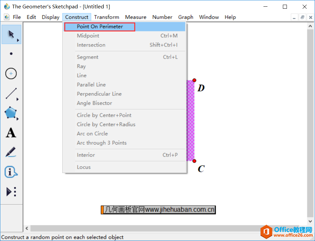Select the magenta hatched polygon interior

point(191,120)
